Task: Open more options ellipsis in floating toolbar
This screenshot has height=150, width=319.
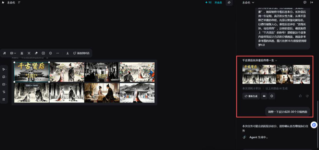Action: click(x=58, y=53)
